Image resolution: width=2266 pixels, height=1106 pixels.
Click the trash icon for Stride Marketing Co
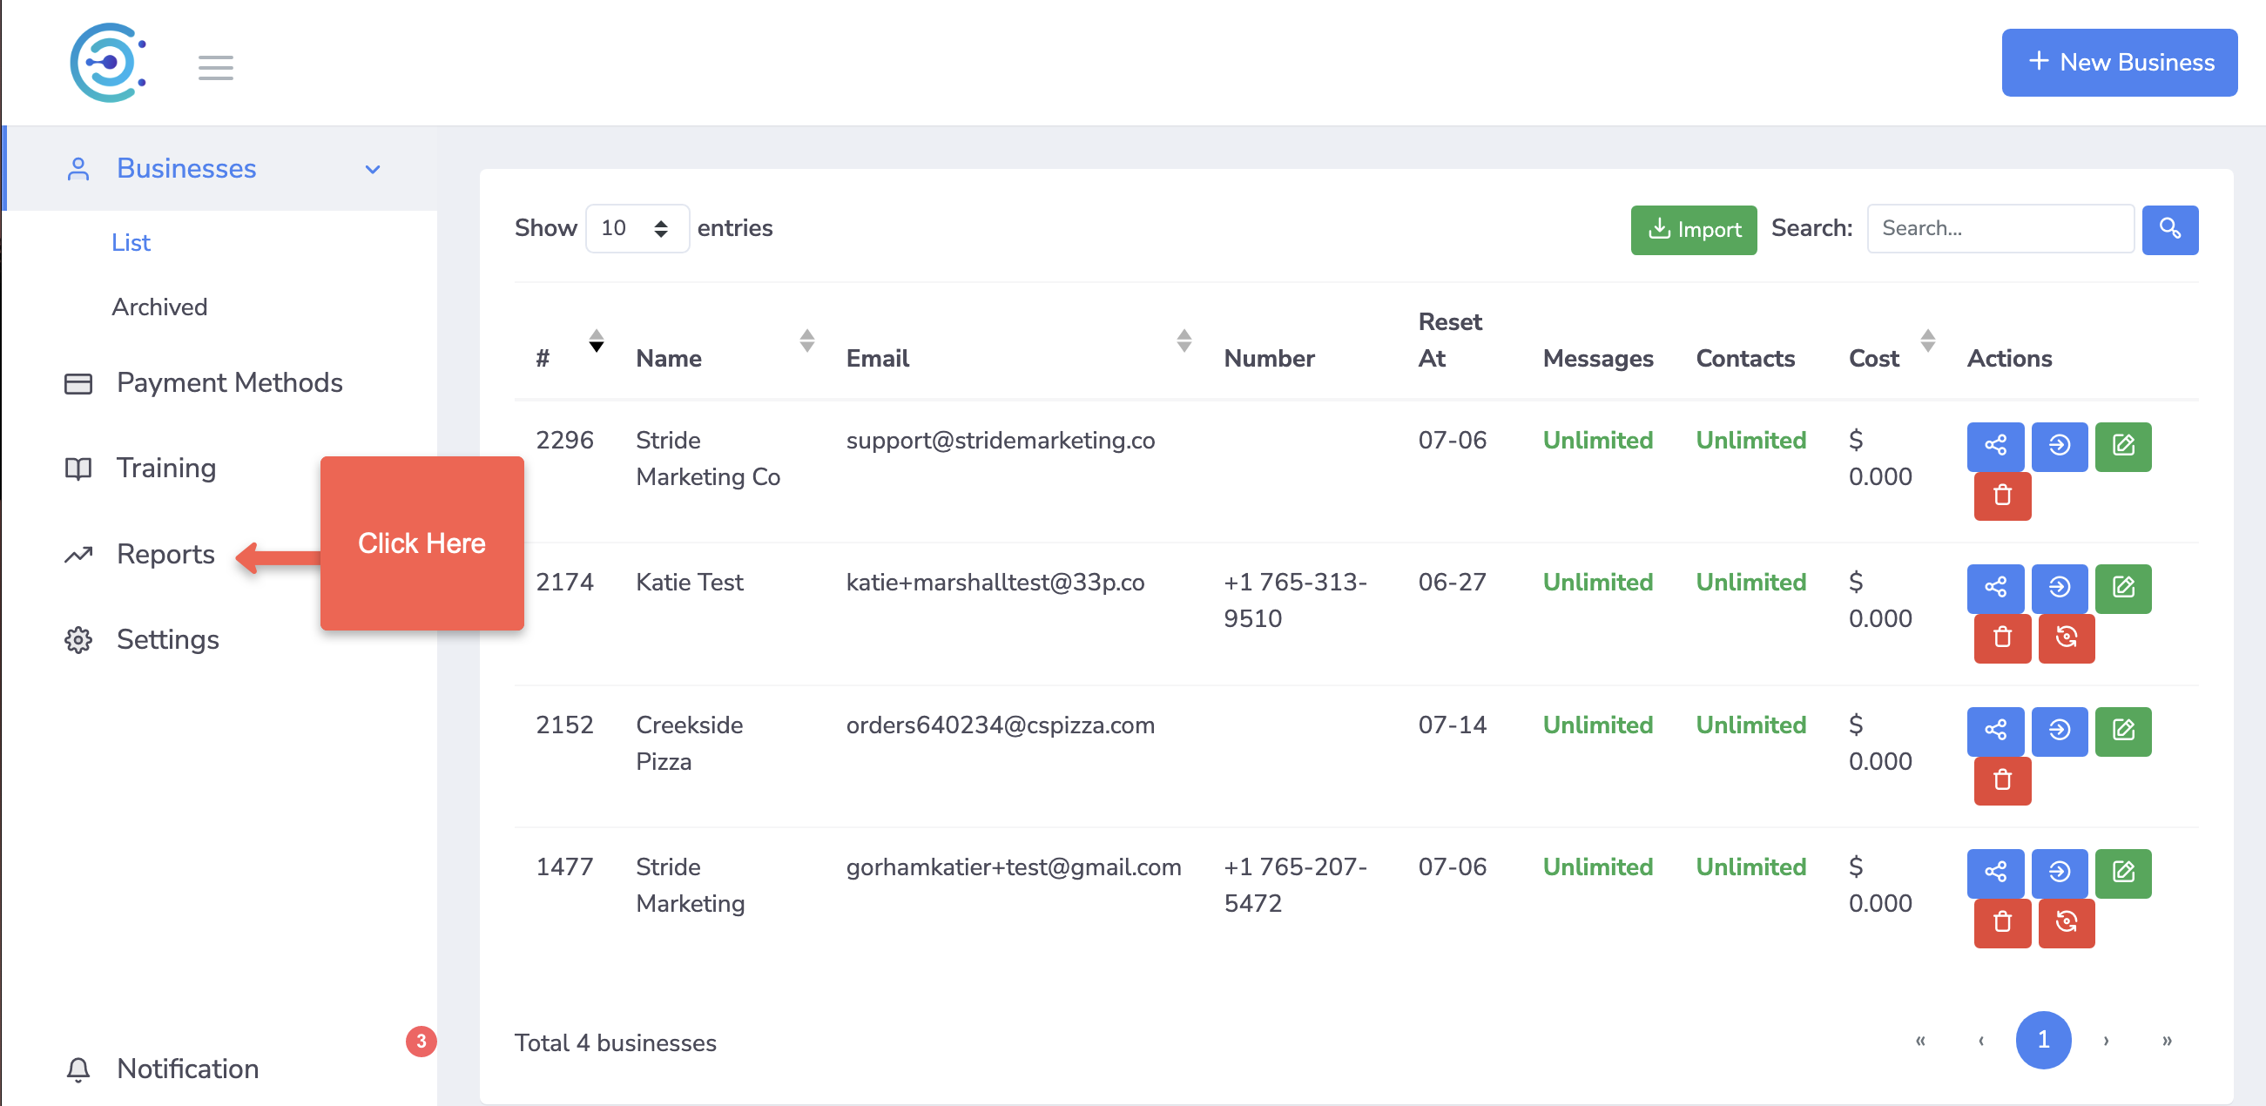tap(2001, 496)
